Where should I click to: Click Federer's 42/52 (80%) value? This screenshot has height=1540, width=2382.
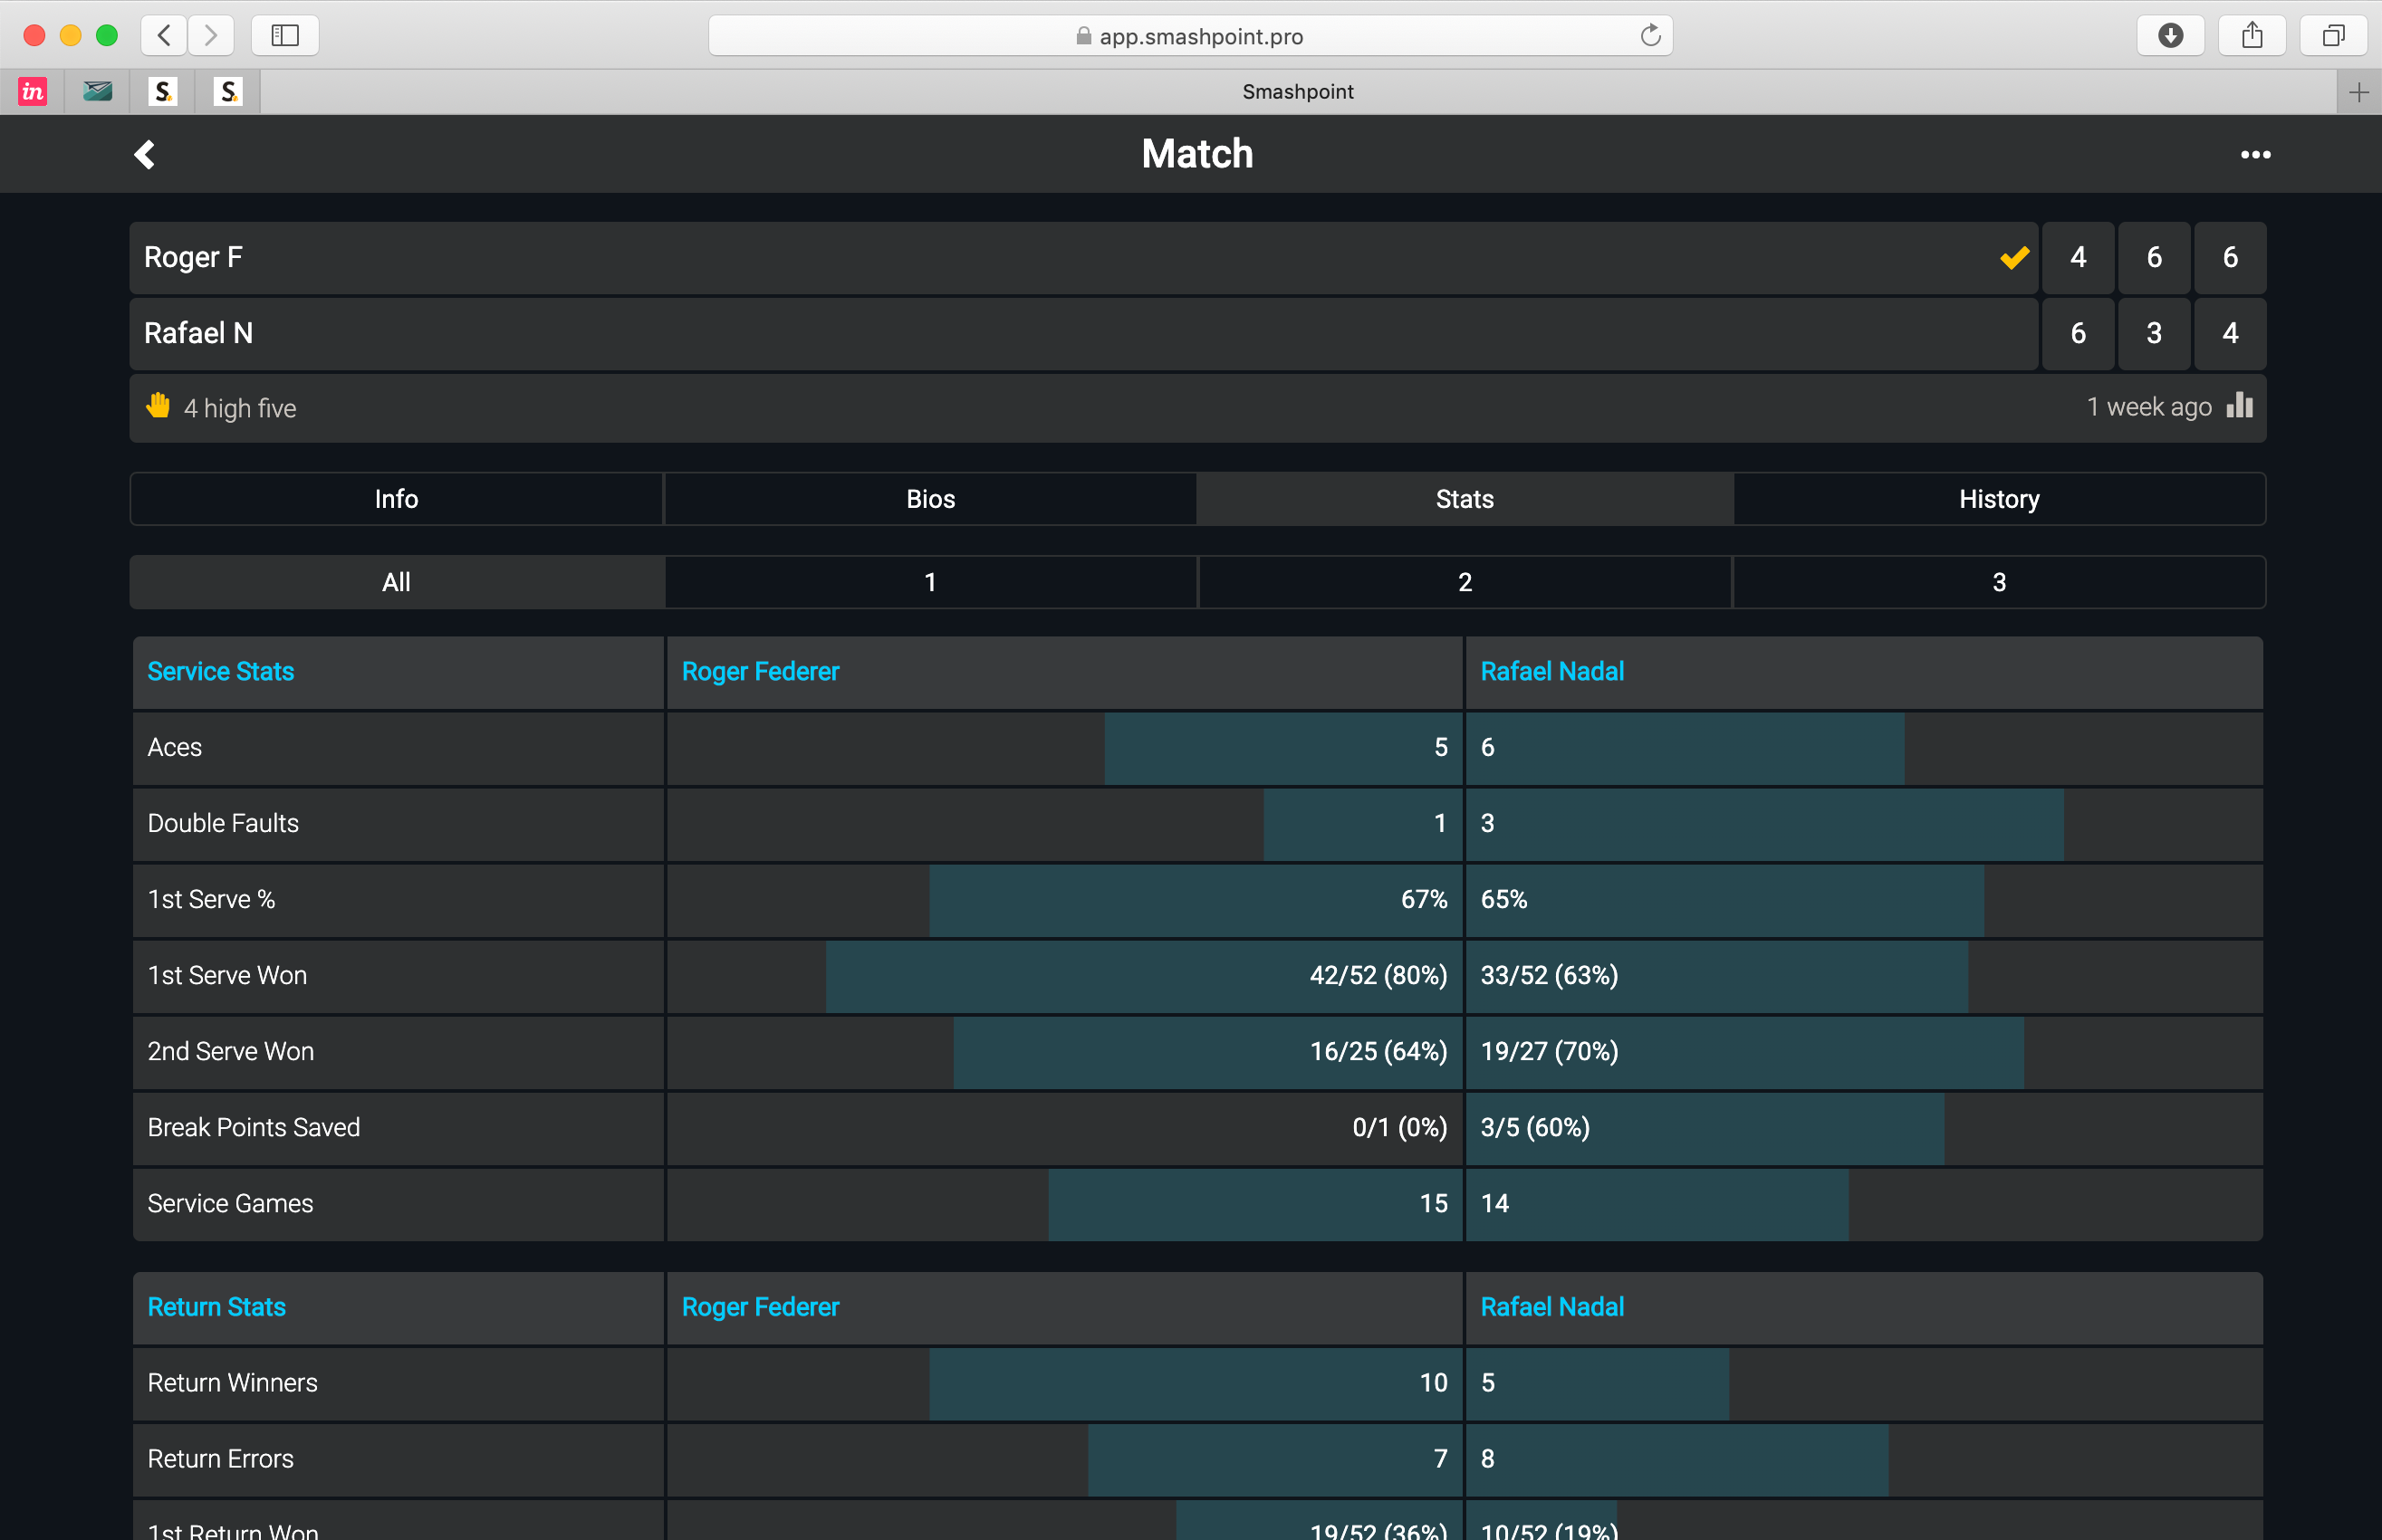tap(1378, 975)
